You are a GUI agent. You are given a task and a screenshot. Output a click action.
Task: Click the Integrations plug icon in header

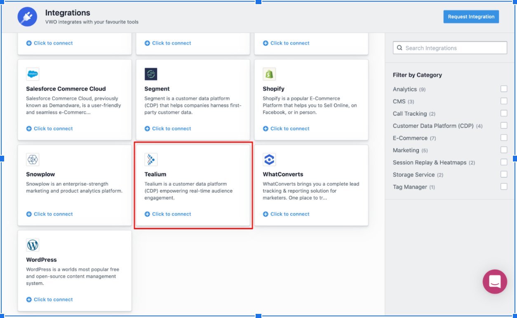(27, 17)
